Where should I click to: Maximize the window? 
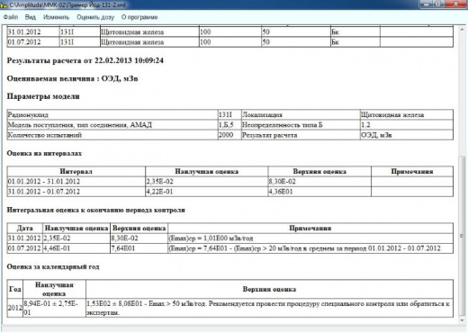tap(438, 4)
